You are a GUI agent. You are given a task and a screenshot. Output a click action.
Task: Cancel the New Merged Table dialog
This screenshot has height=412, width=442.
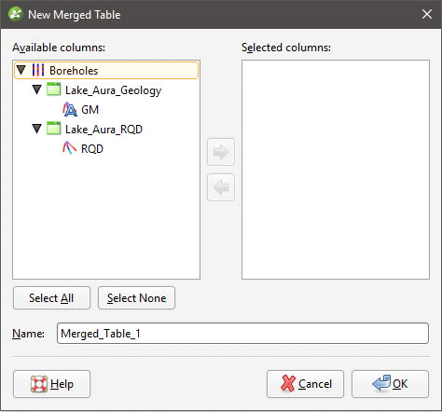click(x=305, y=384)
